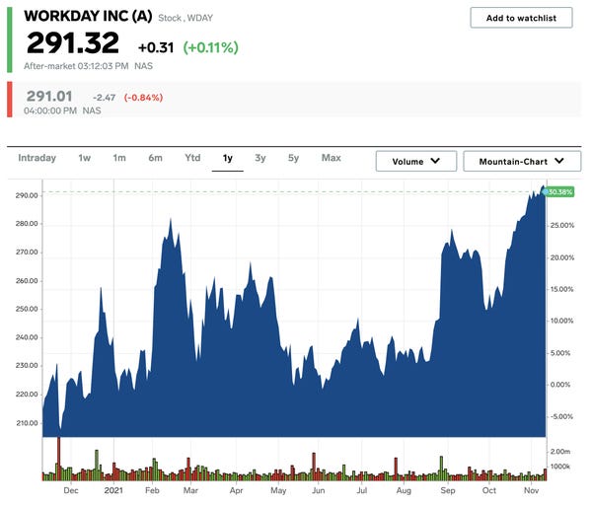Select the 3y time range tab
This screenshot has height=506, width=592.
(260, 158)
